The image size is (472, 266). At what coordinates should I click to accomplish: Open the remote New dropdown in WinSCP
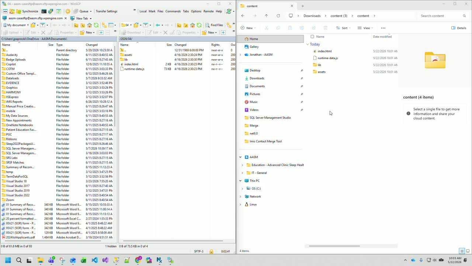pyautogui.click(x=209, y=33)
